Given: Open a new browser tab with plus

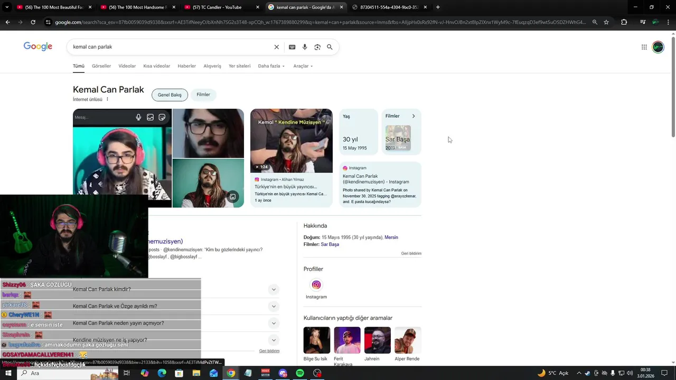Looking at the screenshot, I should point(438,7).
